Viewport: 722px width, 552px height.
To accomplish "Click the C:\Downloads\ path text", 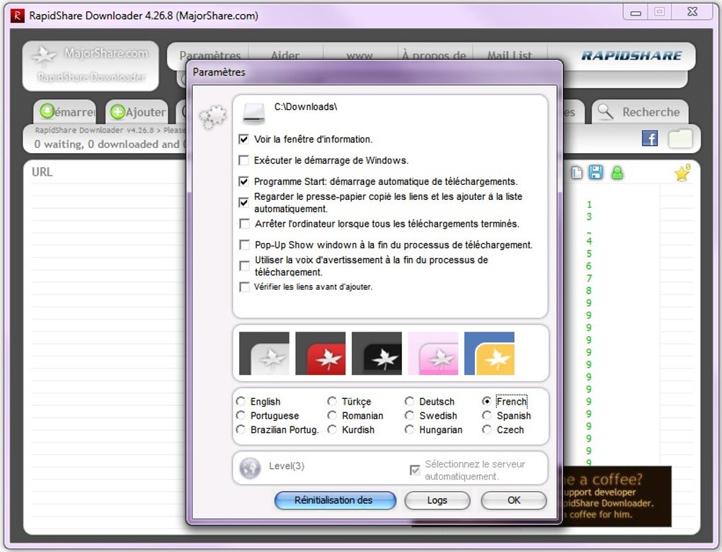I will coord(306,107).
